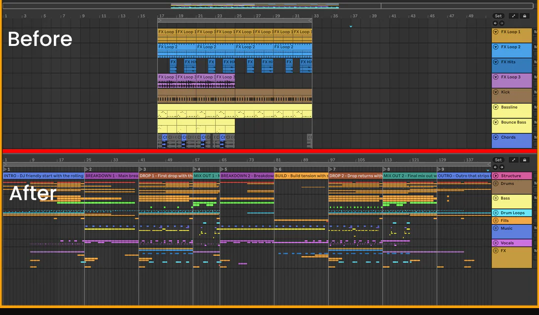Unfold the Kick track
Viewport: 539px width, 315px height.
tap(495, 92)
